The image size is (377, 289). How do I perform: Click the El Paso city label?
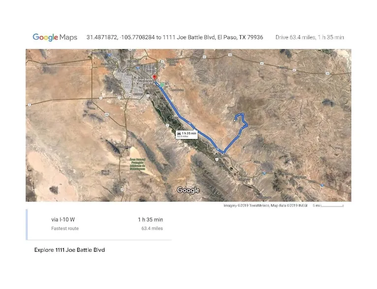click(x=123, y=71)
